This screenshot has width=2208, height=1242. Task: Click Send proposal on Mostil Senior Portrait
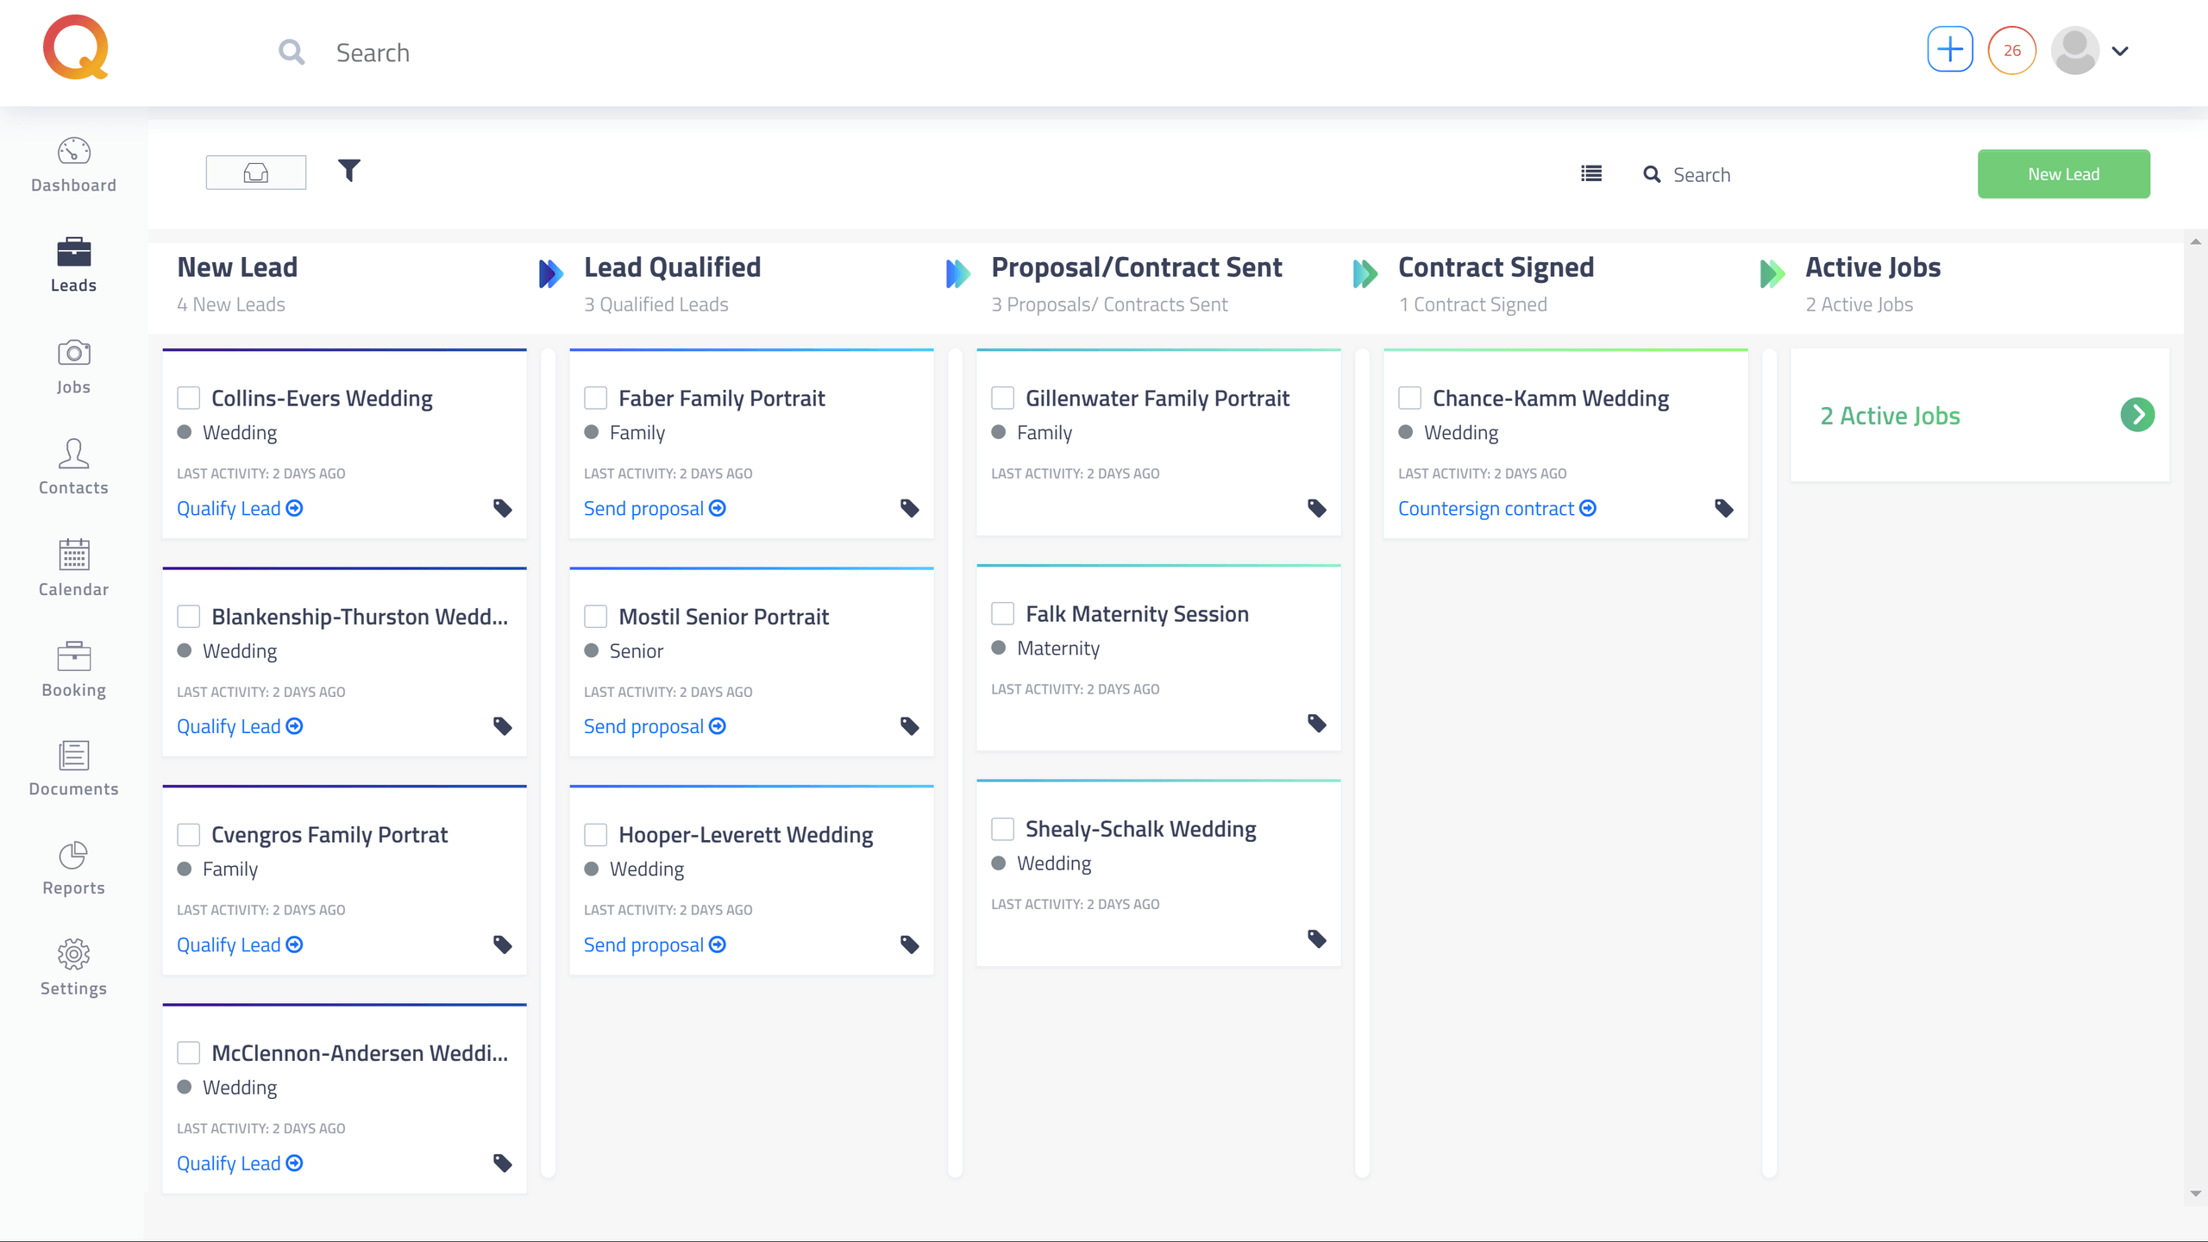(655, 726)
